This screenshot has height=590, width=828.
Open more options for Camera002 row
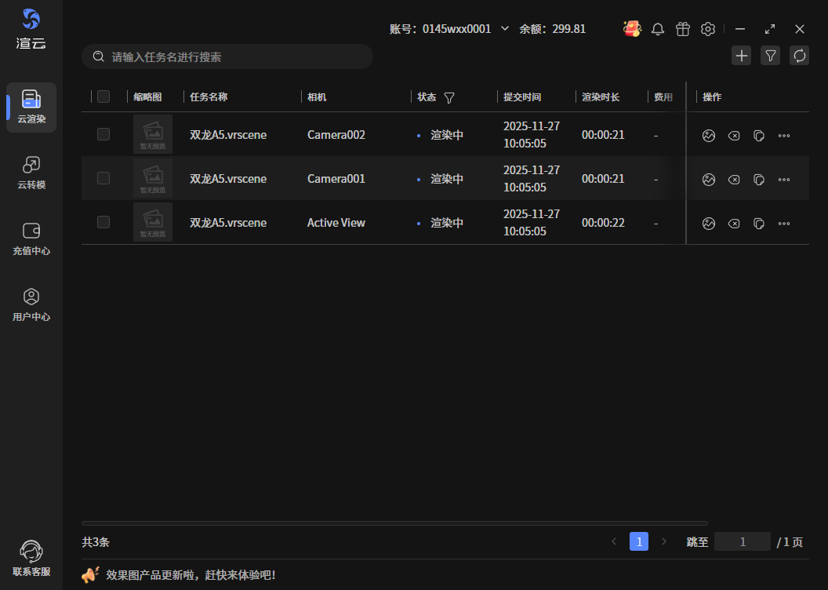click(x=784, y=136)
